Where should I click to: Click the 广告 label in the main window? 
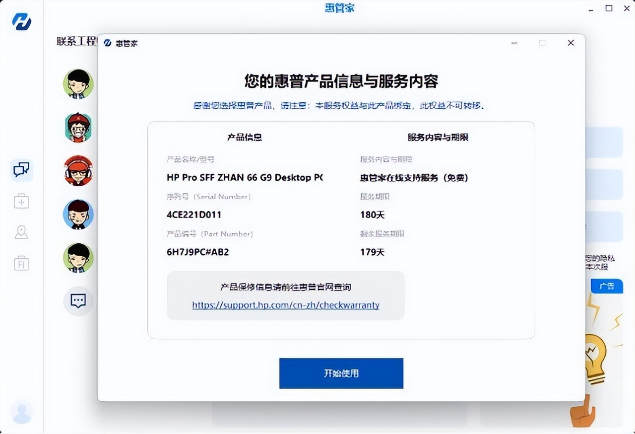(607, 287)
